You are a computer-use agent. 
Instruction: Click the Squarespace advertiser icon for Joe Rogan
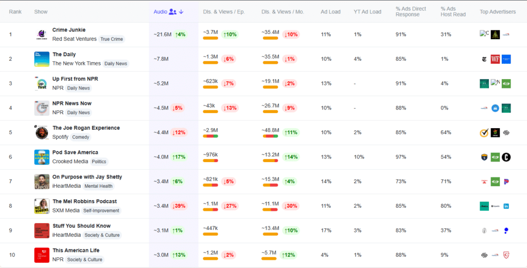tap(506, 133)
